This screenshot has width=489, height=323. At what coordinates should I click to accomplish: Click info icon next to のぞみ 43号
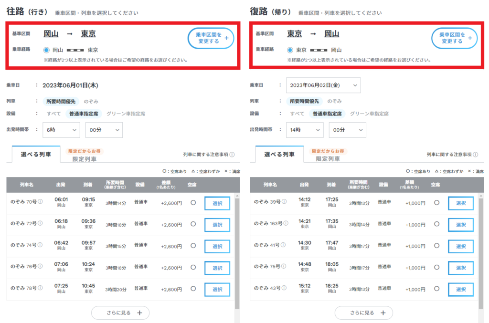284,287
